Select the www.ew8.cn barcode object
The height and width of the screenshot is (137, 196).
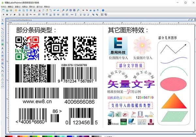37,96
